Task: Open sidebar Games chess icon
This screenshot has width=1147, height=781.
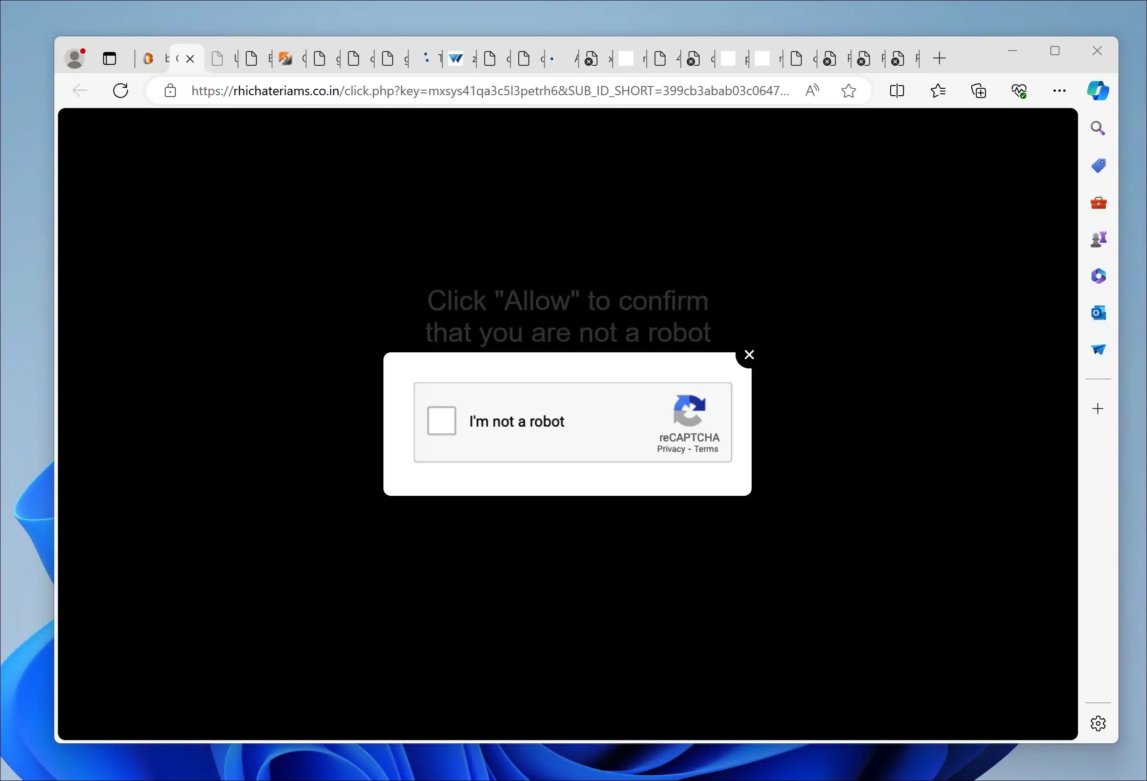Action: point(1098,239)
